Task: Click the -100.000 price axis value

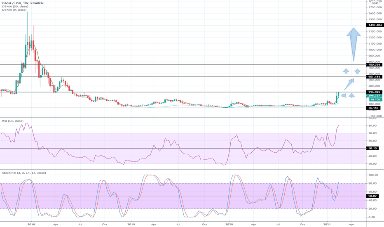Action: click(x=375, y=116)
